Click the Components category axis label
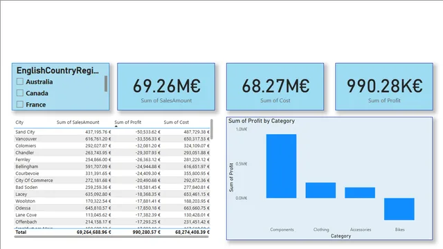Screen dimensions: 443x249 (x=282, y=230)
